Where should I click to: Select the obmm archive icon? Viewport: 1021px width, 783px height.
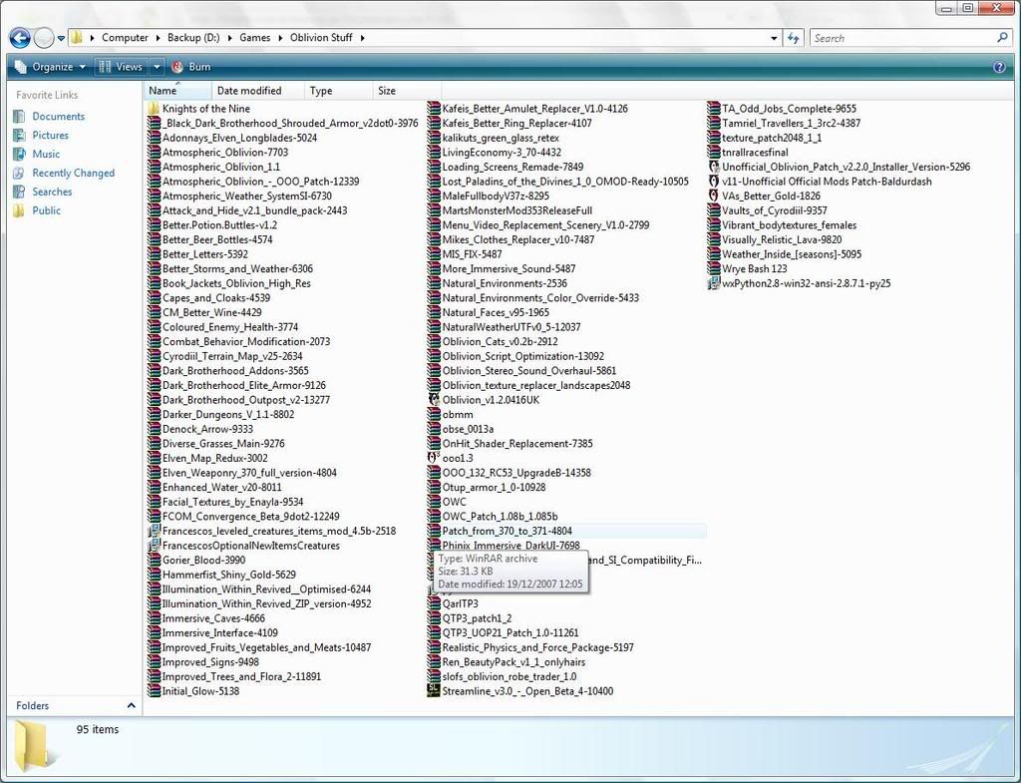tap(434, 414)
